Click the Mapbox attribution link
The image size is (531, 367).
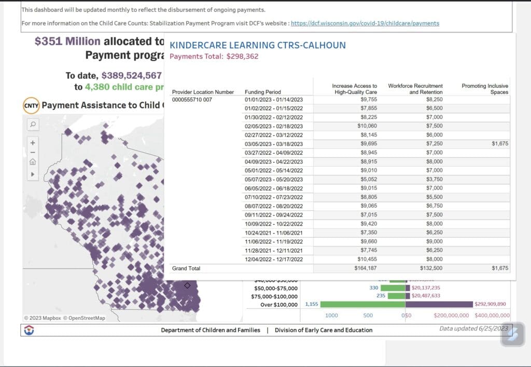43,318
